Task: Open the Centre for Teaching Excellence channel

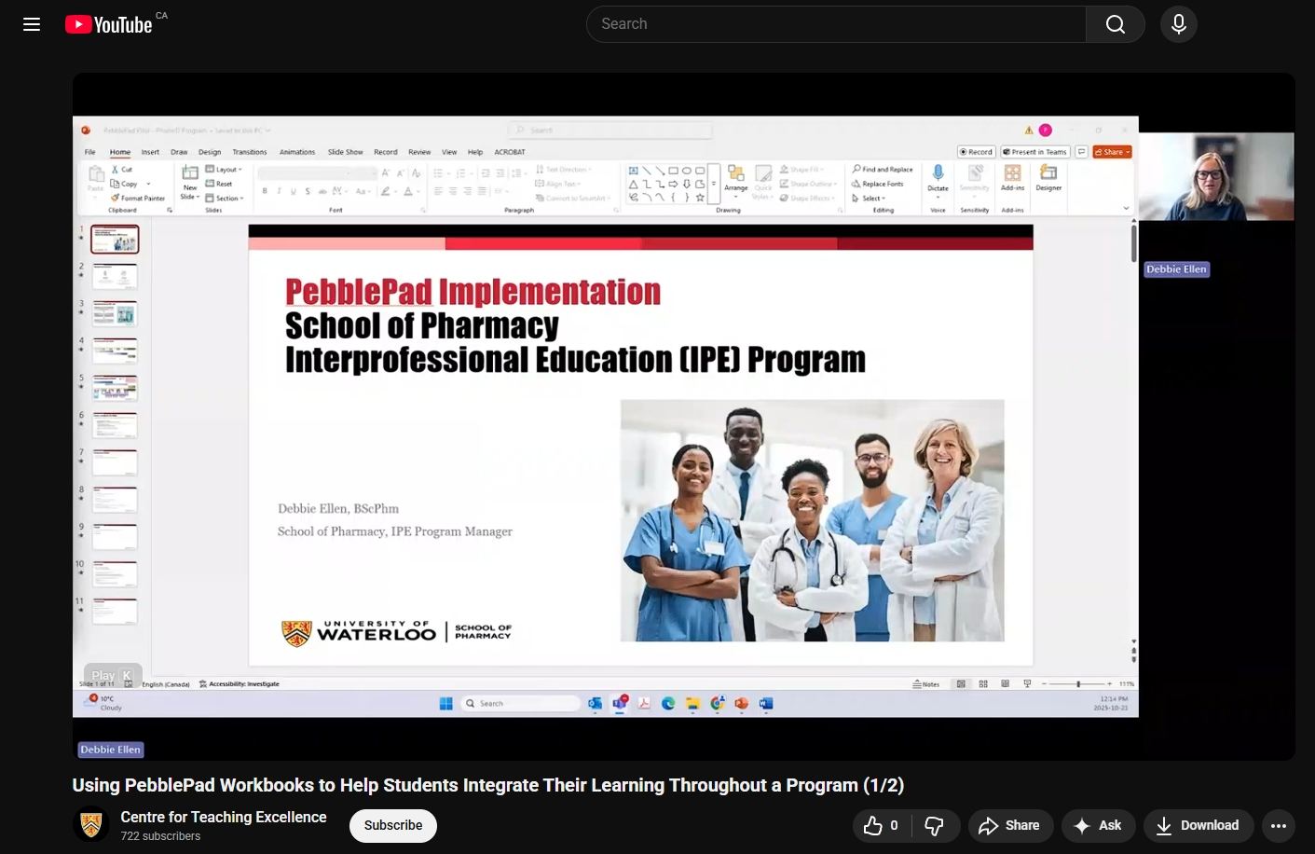Action: tap(224, 817)
